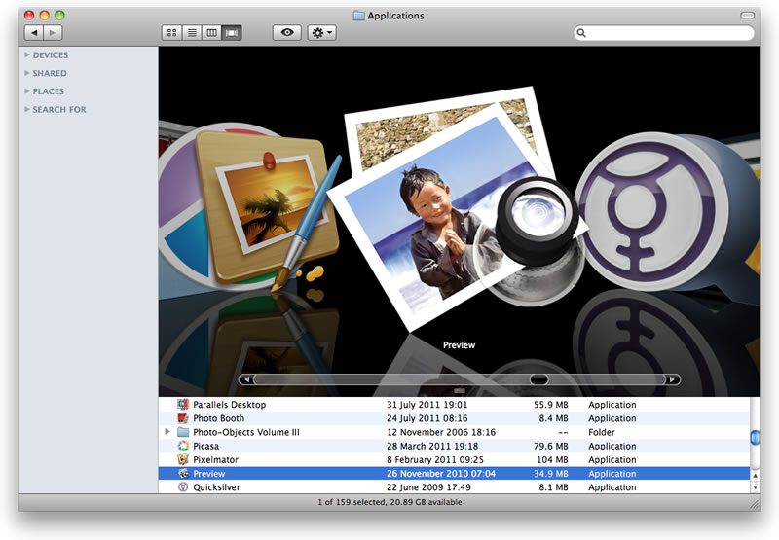Go back with the left arrow button
This screenshot has height=540, width=779.
tap(34, 33)
